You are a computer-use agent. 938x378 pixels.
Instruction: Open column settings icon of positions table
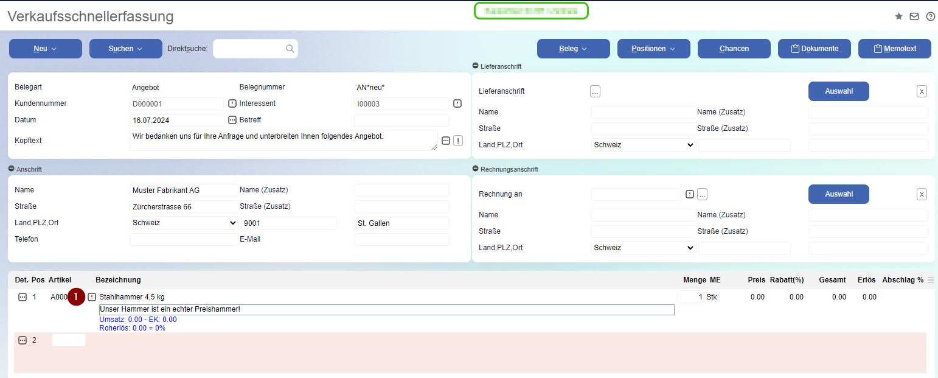(931, 280)
